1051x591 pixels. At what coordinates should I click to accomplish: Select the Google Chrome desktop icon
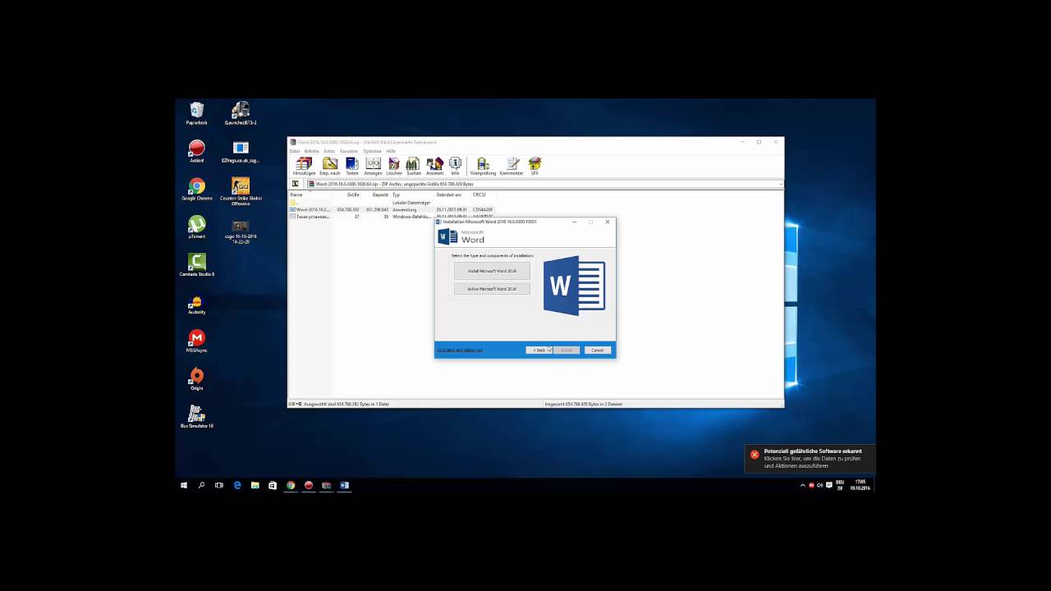click(197, 189)
